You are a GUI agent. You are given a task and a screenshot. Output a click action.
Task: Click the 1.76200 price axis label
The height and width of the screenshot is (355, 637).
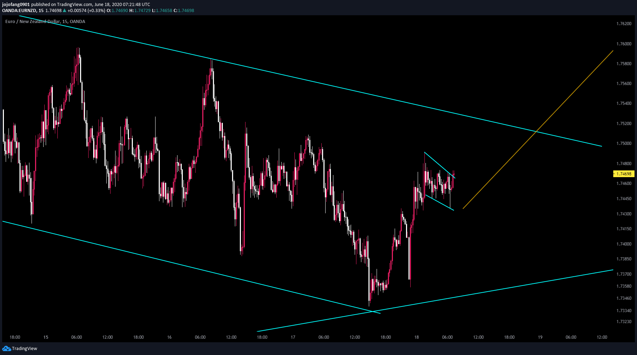[624, 24]
